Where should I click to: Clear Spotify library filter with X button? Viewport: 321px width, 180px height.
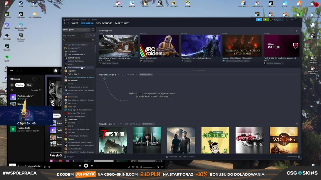12,85
